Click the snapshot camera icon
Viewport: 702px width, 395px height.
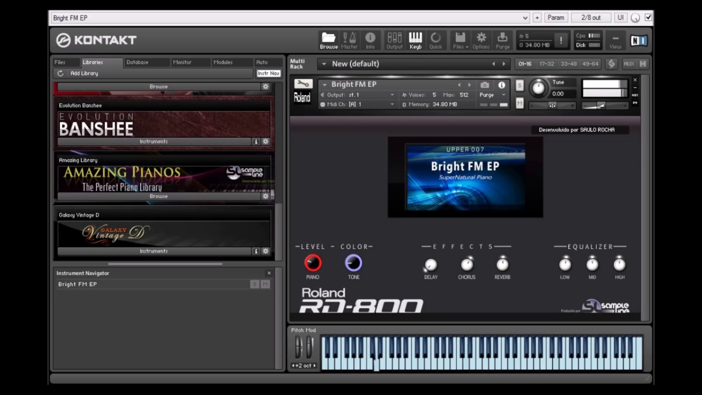tap(485, 85)
